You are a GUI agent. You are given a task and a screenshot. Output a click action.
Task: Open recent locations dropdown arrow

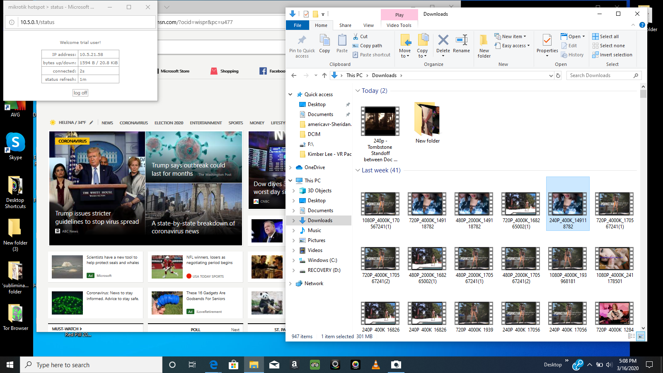point(316,75)
